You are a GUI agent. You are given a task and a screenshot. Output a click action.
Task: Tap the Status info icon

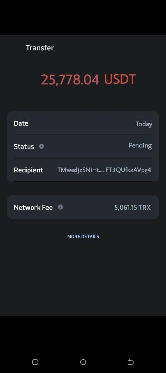[41, 146]
